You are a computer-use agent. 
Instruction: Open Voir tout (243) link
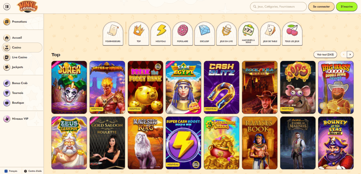pos(325,54)
